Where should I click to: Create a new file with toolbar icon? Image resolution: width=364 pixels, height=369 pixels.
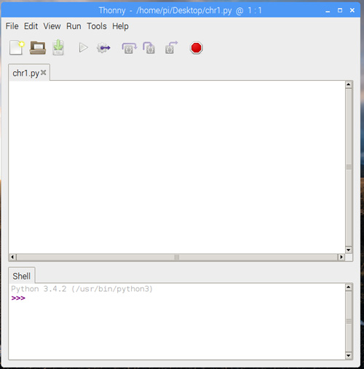(x=17, y=47)
